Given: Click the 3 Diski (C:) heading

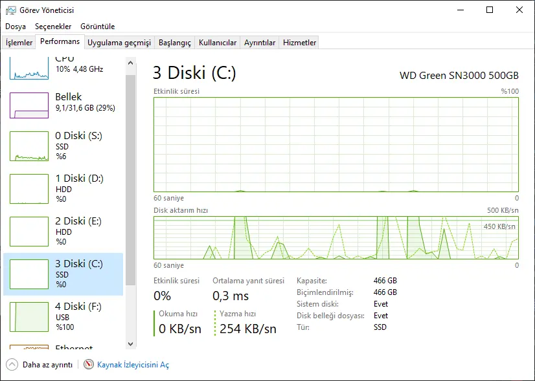Looking at the screenshot, I should tap(194, 72).
